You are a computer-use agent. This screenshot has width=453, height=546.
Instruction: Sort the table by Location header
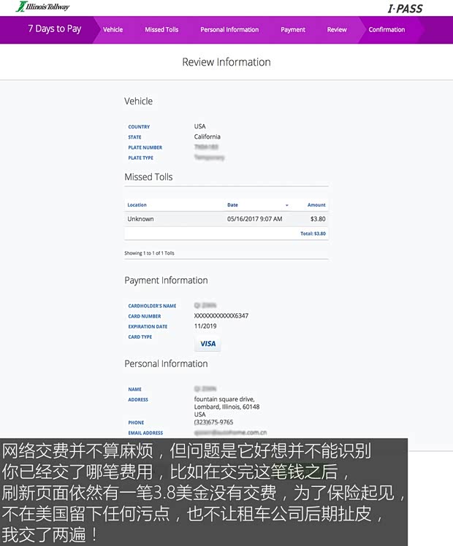click(x=137, y=204)
